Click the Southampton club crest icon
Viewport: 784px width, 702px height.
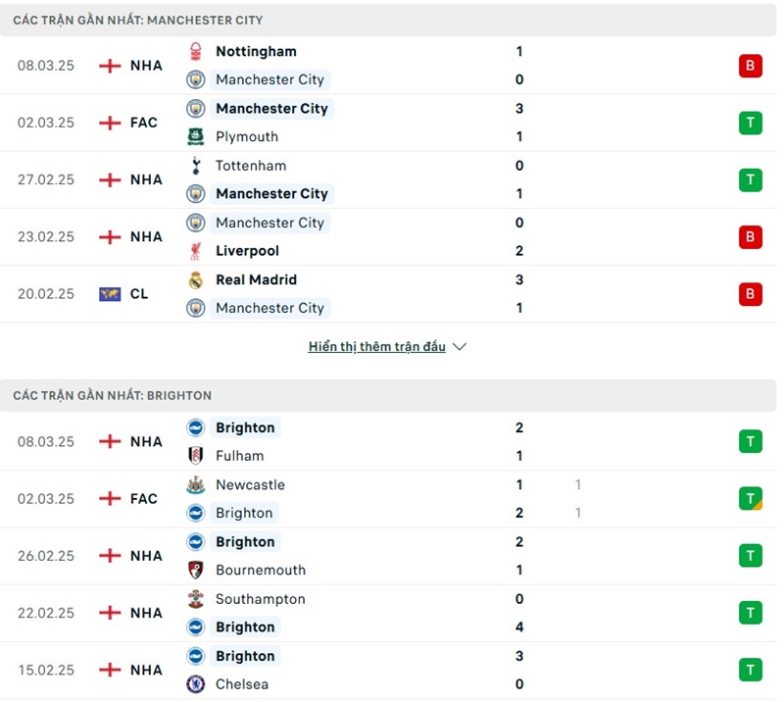point(196,599)
